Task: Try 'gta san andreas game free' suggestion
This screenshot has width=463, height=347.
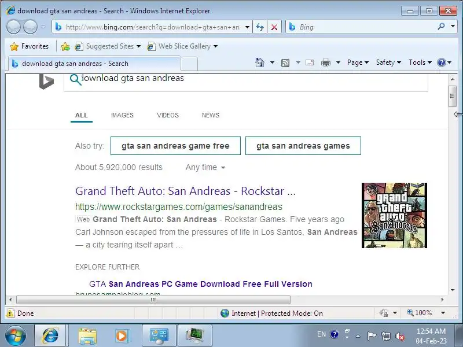Action: [x=175, y=146]
